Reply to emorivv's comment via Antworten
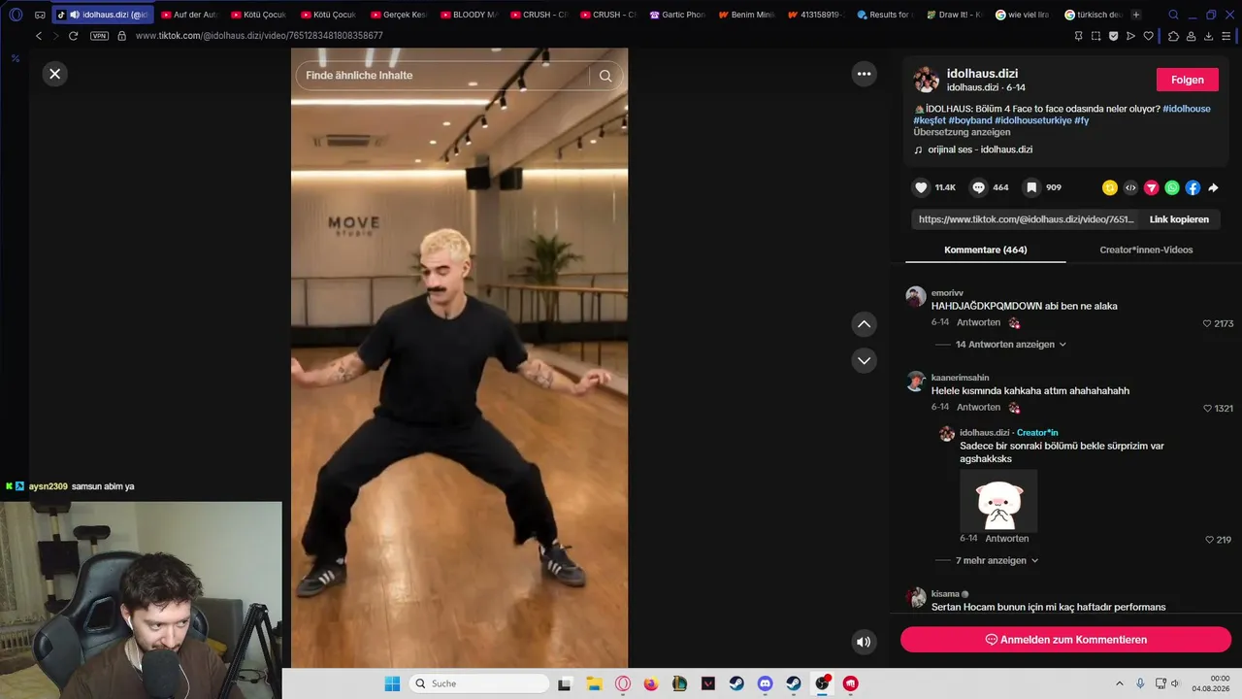 (978, 322)
